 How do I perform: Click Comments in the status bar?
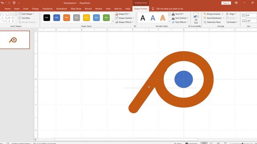[x=191, y=143]
